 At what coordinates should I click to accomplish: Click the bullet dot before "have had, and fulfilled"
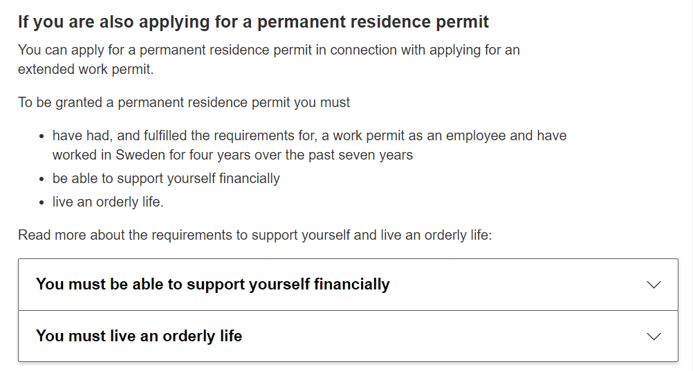coord(41,137)
